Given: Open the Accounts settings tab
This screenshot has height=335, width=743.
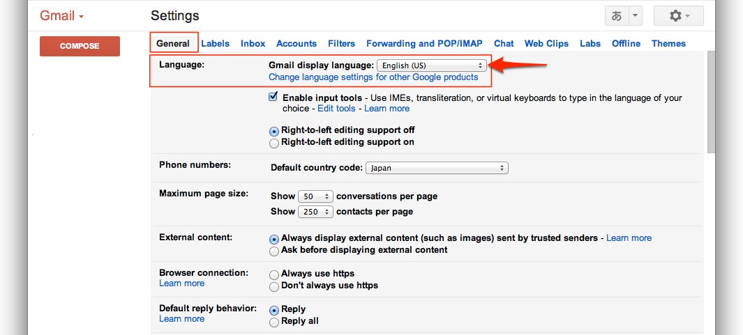Looking at the screenshot, I should 297,44.
